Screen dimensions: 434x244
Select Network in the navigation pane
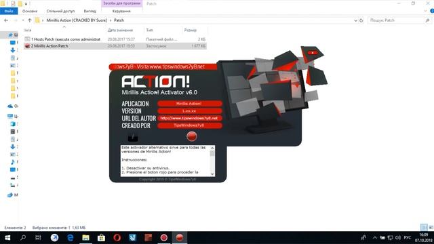10,195
